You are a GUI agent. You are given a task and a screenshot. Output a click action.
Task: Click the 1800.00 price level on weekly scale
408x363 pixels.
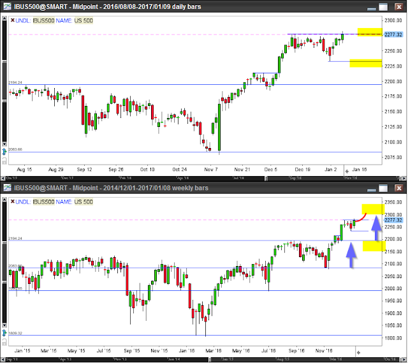(393, 338)
